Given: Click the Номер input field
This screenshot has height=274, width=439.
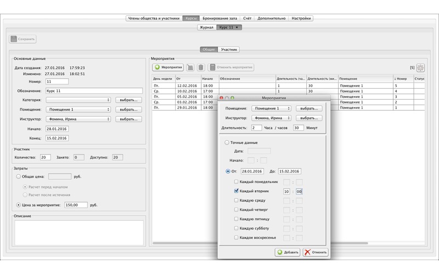Looking at the screenshot, I should [x=57, y=82].
